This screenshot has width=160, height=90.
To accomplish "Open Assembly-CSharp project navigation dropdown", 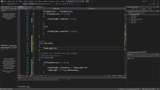I will (x=35, y=9).
